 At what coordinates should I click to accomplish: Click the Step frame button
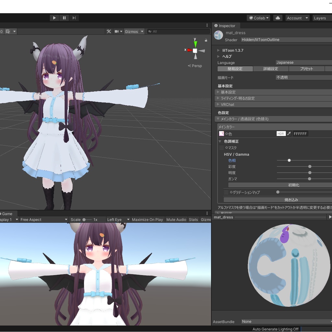(x=74, y=18)
